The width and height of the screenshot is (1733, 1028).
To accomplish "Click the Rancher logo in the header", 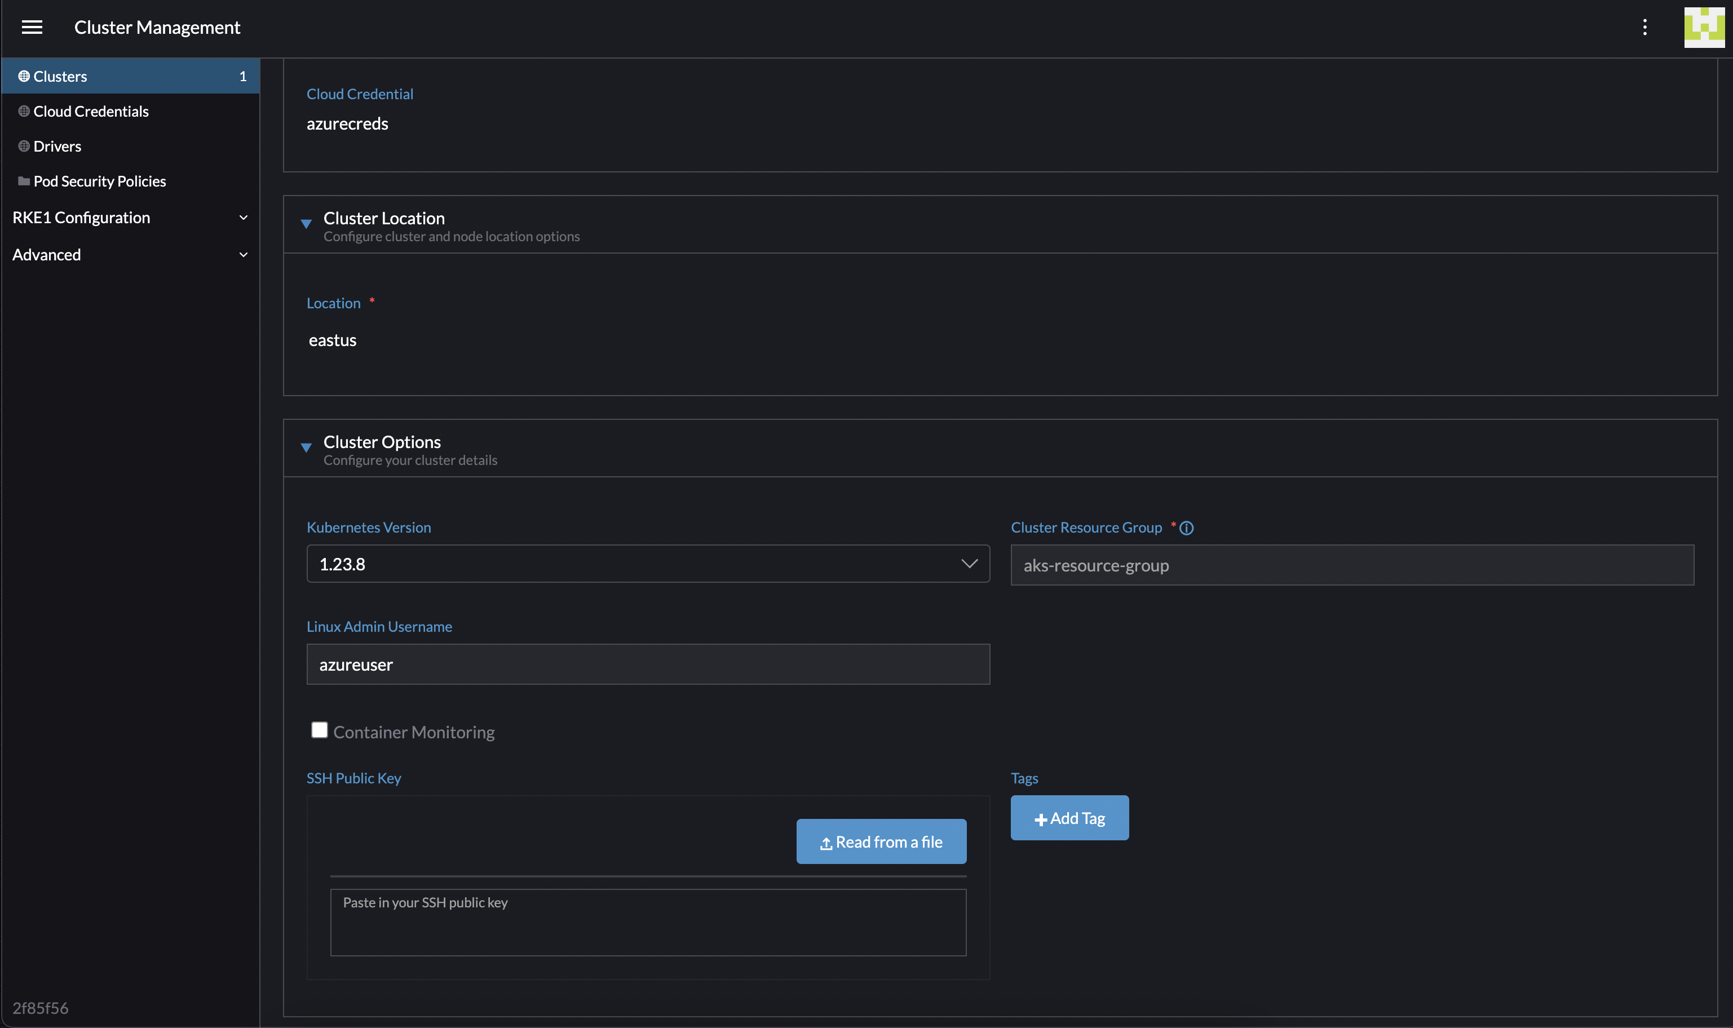I will (x=1706, y=28).
